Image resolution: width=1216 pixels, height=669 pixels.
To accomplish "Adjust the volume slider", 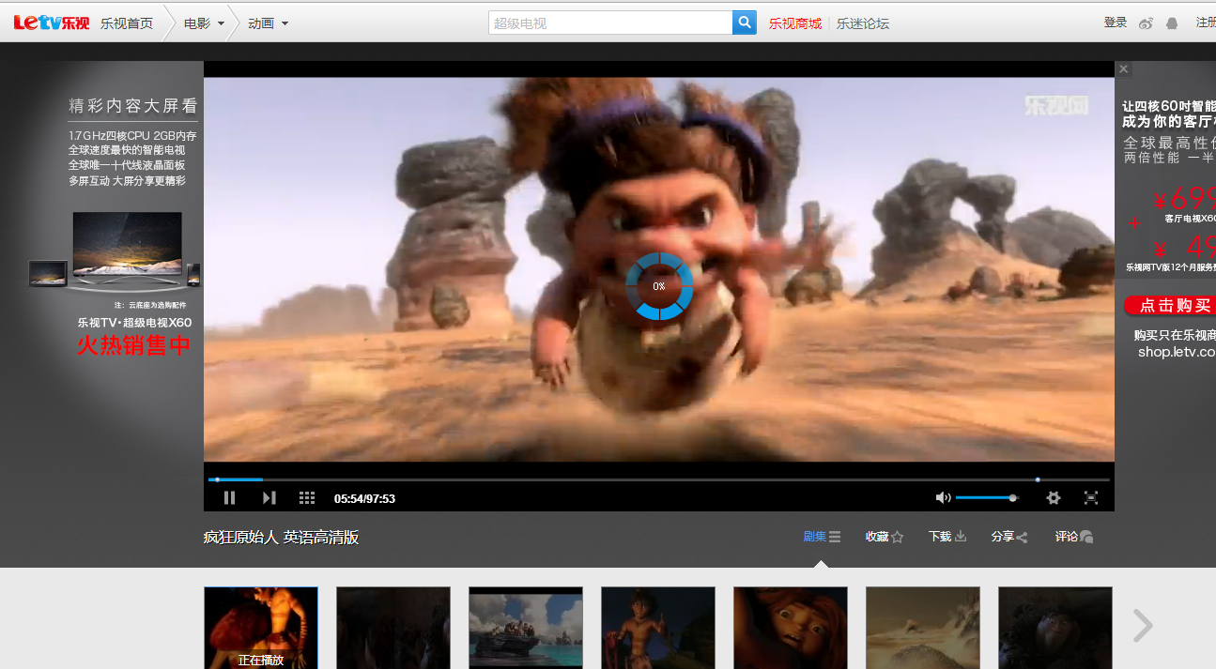I will coord(986,498).
